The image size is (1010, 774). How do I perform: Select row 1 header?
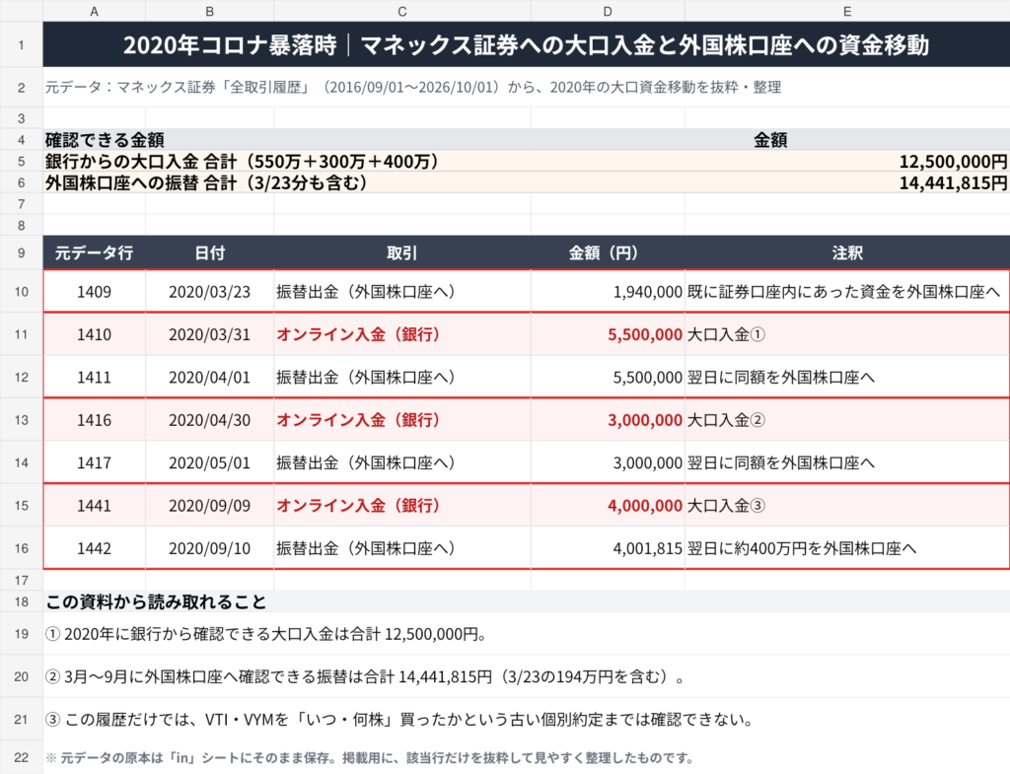pos(22,44)
